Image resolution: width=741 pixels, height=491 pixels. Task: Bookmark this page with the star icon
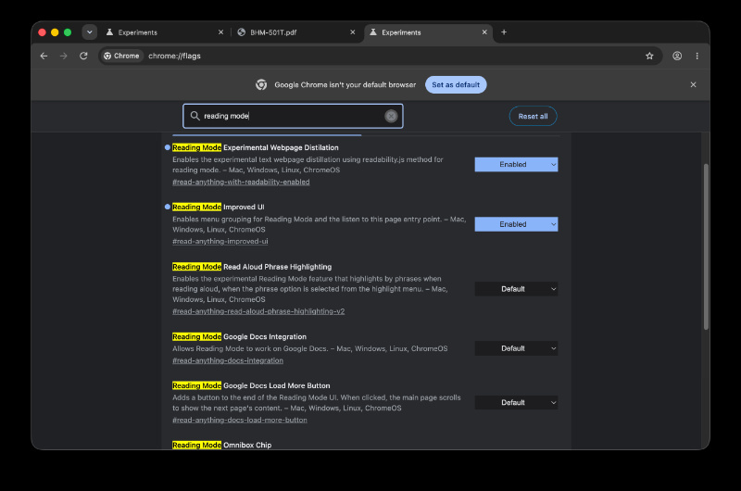(649, 56)
